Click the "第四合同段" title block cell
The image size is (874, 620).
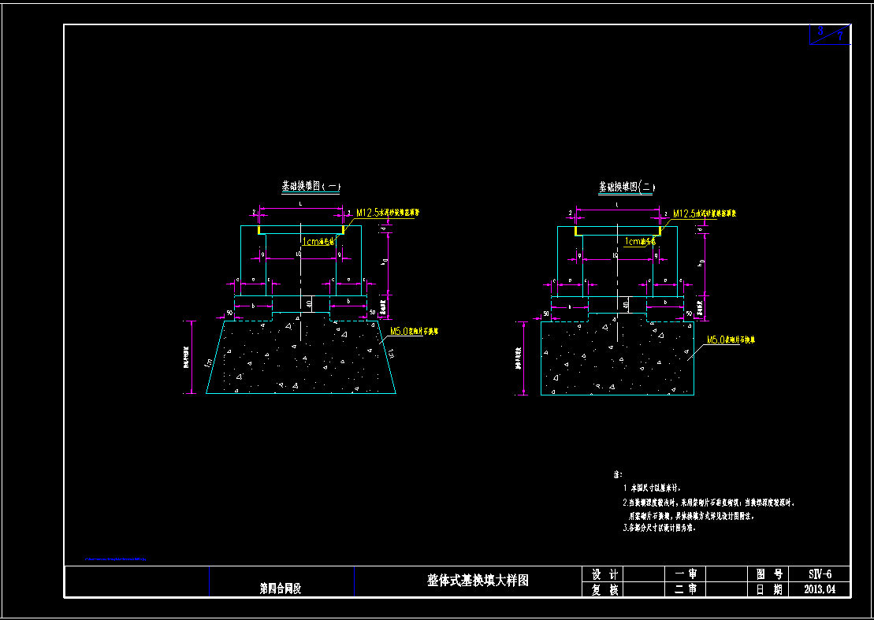tap(281, 588)
